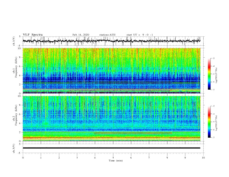
Task: Select the date "Feb. 14, 2020"
Action: pos(81,35)
